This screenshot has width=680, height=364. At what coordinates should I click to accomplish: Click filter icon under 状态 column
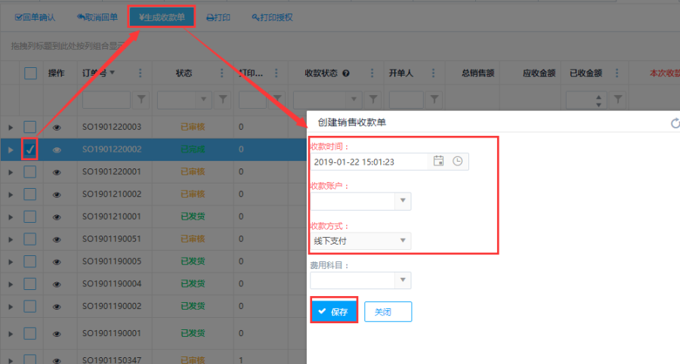[224, 99]
